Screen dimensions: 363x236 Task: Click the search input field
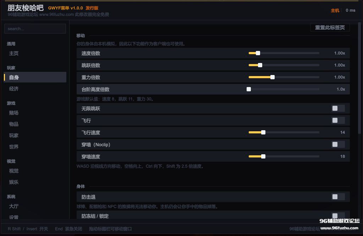coord(35,29)
